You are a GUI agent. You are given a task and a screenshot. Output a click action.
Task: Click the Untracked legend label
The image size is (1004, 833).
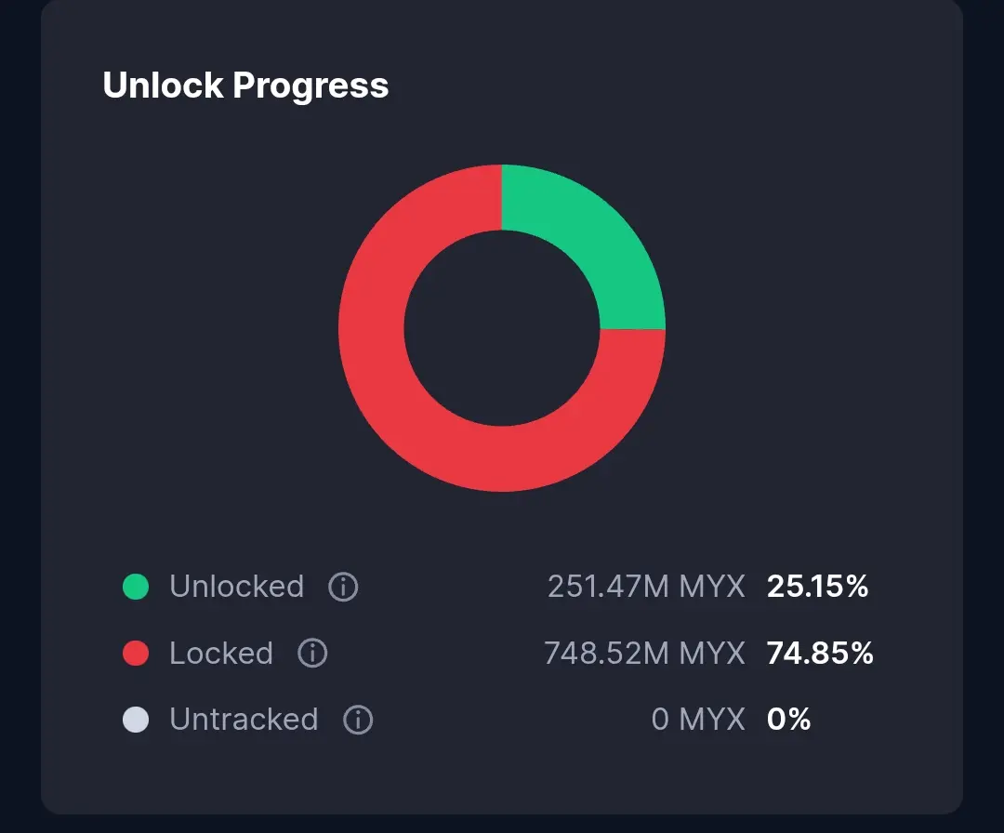point(244,720)
